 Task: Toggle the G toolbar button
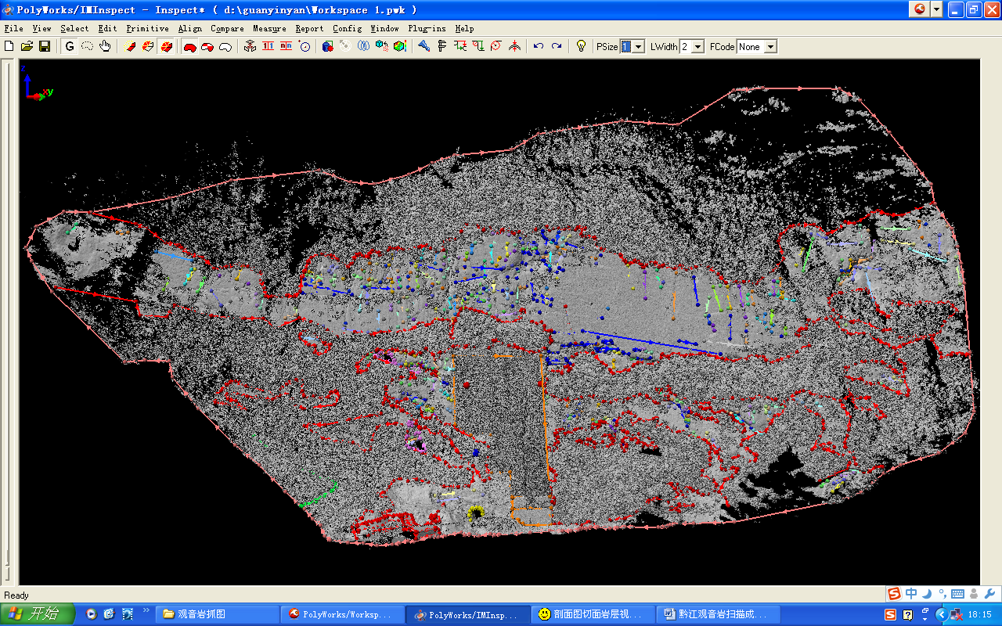70,47
